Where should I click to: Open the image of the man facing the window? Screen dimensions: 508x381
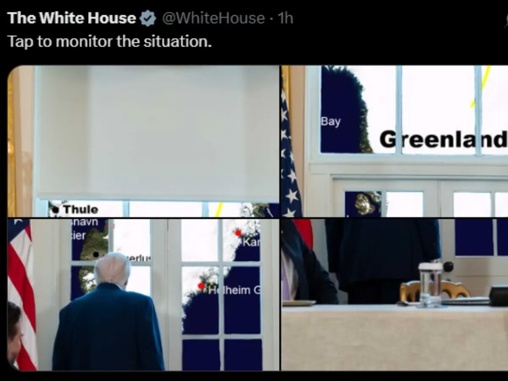[x=144, y=295]
